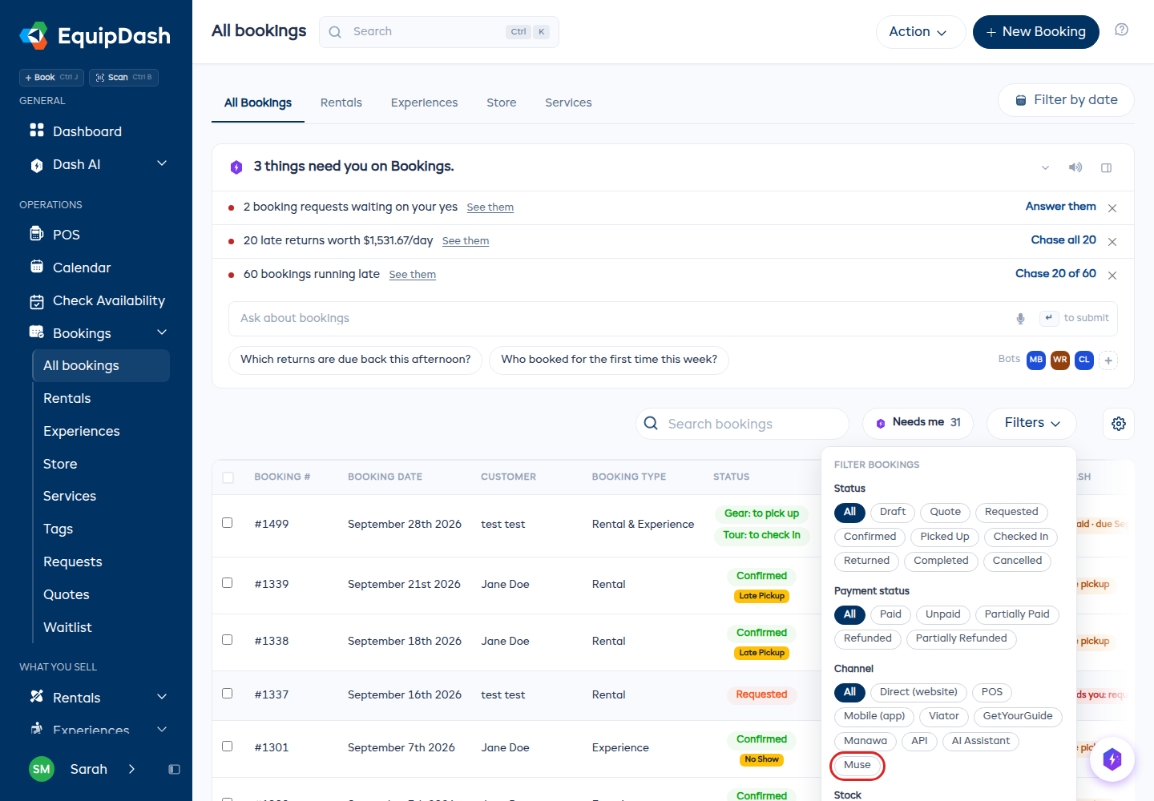Collapse the Bookings submenu chevron
The width and height of the screenshot is (1154, 801).
162,332
